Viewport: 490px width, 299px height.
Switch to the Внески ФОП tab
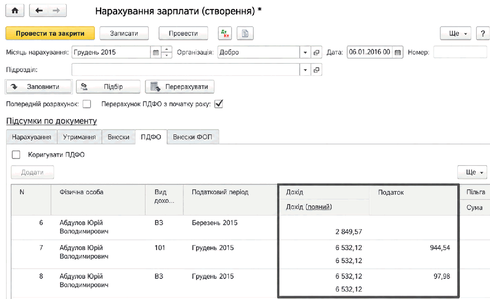(x=193, y=137)
